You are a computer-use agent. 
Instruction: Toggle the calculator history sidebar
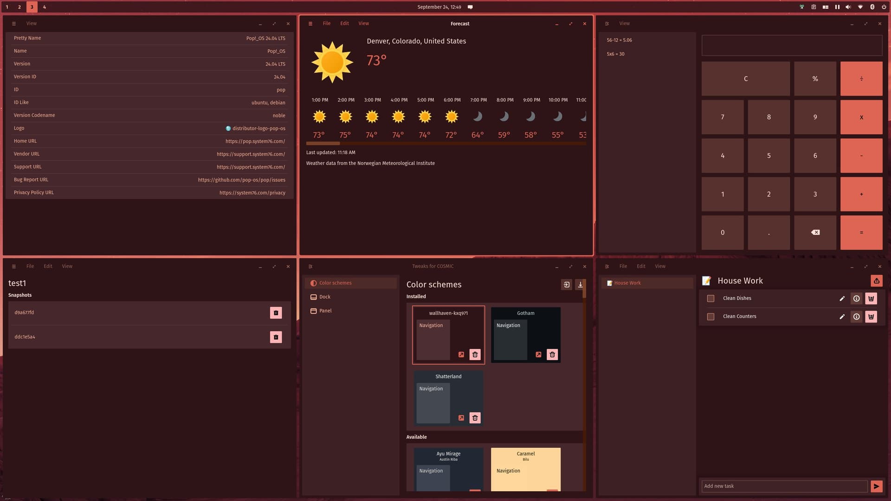pos(607,24)
